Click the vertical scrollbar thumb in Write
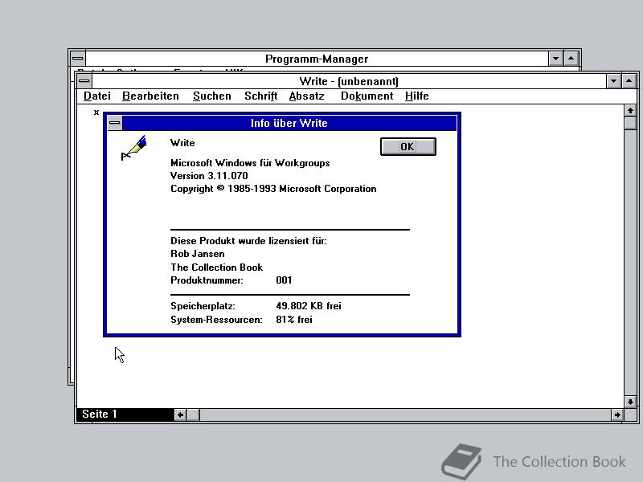Image resolution: width=643 pixels, height=482 pixels. [x=630, y=124]
